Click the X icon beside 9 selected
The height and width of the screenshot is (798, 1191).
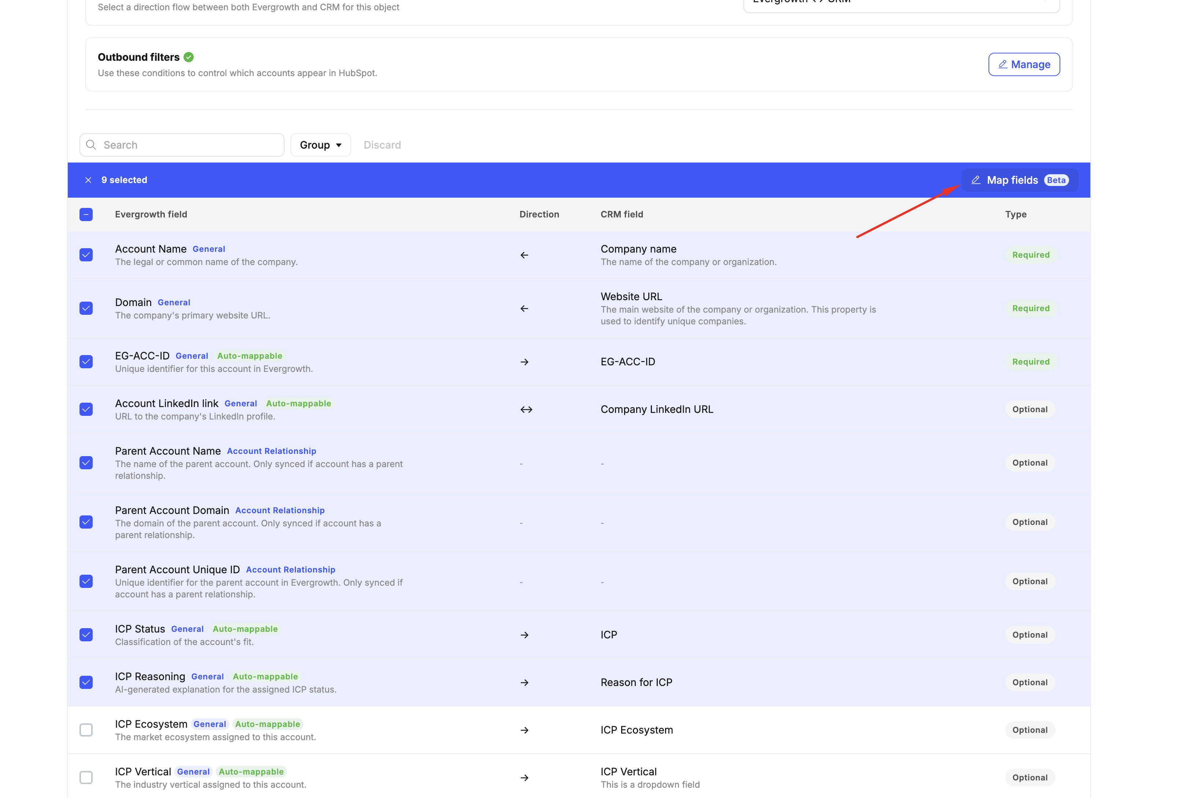click(88, 180)
